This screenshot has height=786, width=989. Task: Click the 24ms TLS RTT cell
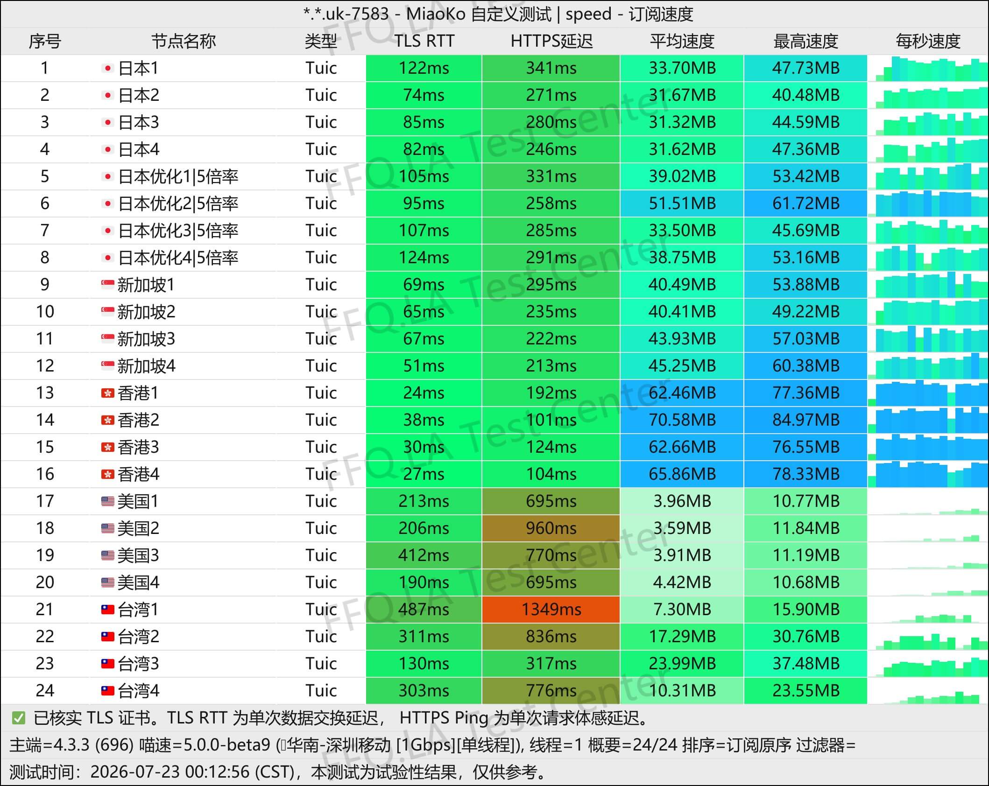coord(424,393)
